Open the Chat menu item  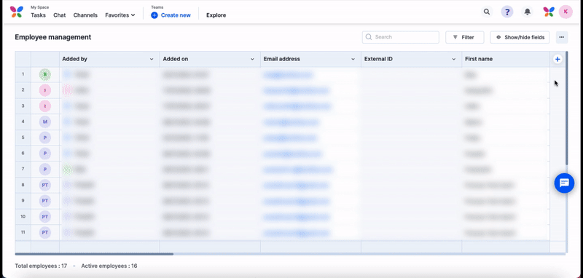[x=60, y=15]
